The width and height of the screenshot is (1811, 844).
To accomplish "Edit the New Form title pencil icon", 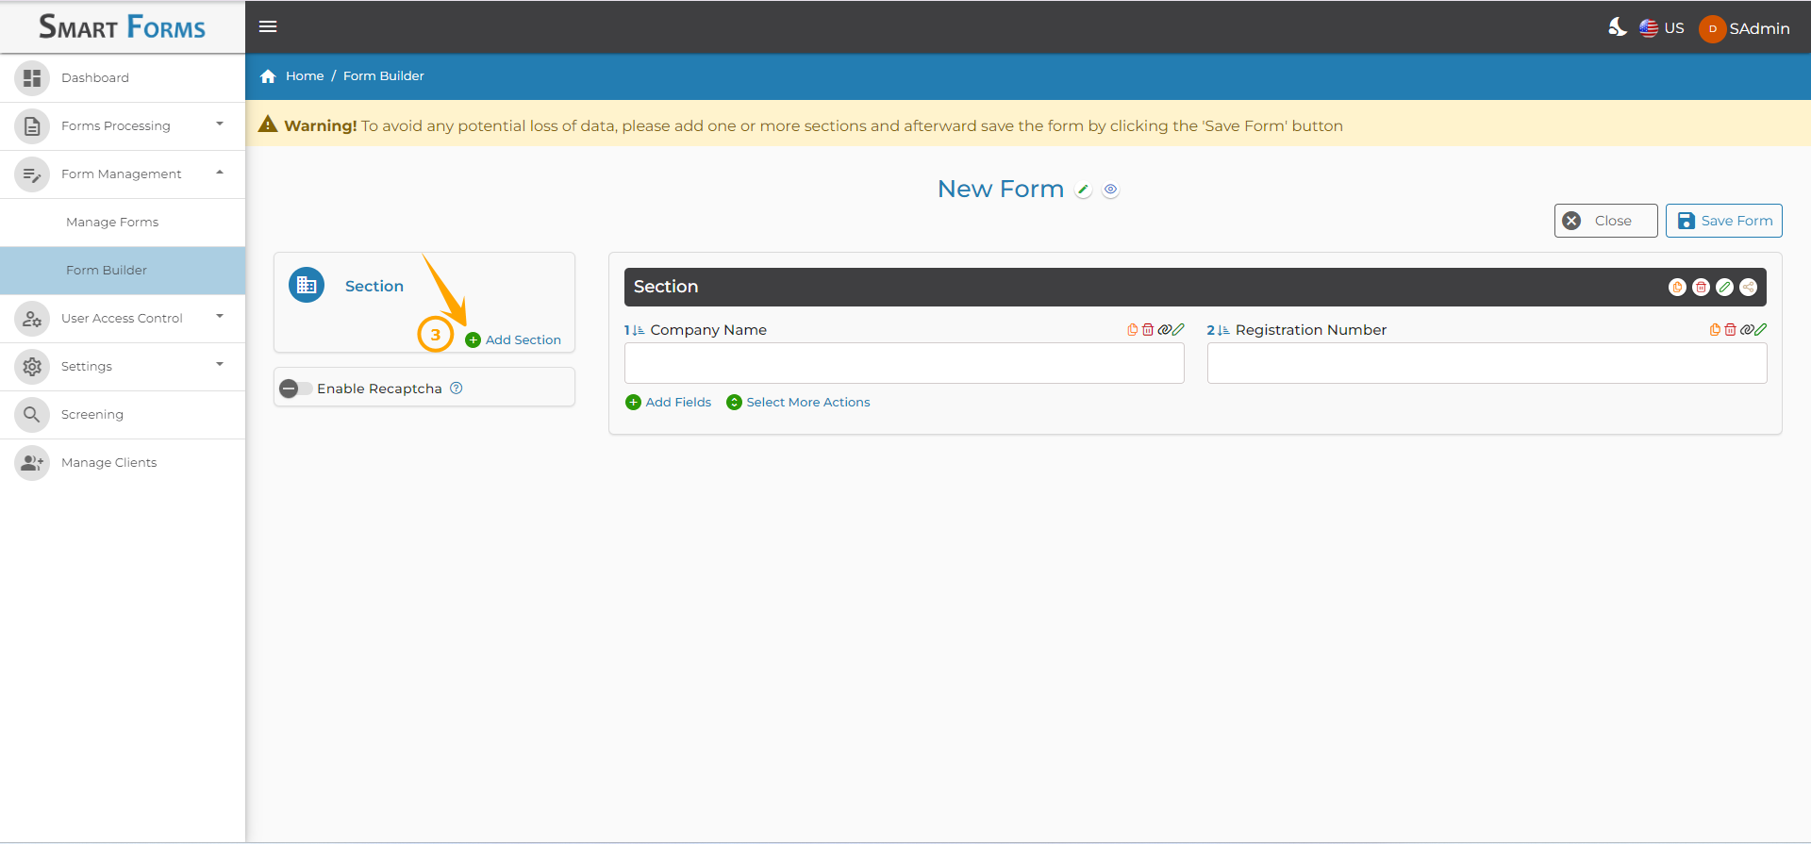I will click(1084, 190).
